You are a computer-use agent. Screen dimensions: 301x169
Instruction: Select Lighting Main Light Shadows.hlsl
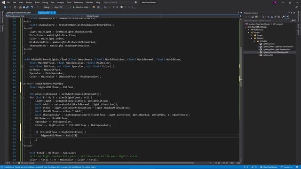(x=276, y=49)
